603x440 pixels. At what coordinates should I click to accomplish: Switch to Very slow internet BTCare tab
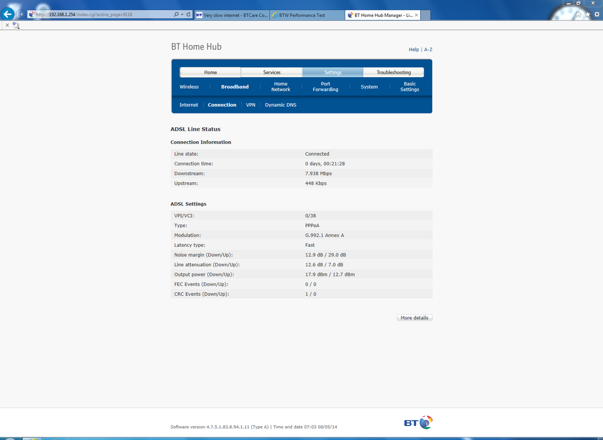pyautogui.click(x=232, y=15)
